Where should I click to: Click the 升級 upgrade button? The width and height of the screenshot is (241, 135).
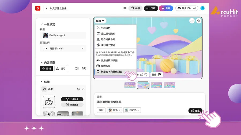[166, 8]
